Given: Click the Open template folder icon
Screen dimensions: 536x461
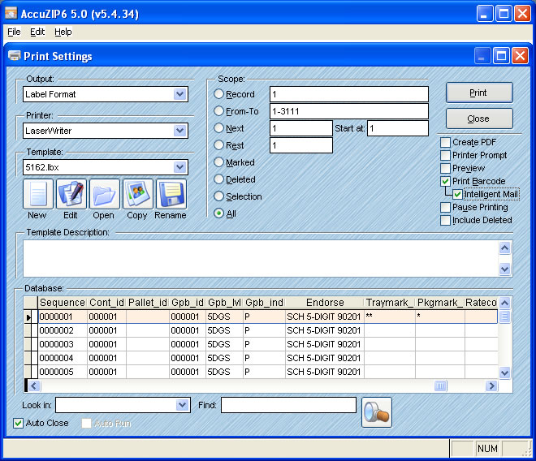Looking at the screenshot, I should point(104,194).
